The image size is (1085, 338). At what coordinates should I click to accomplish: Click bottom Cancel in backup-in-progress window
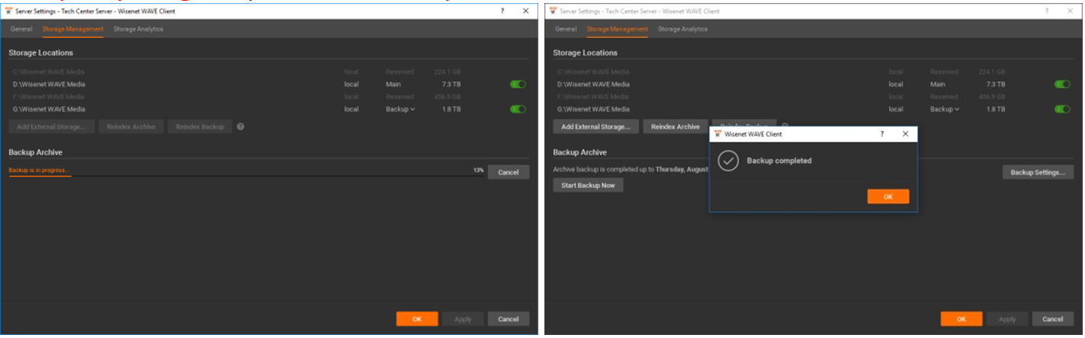coord(509,319)
